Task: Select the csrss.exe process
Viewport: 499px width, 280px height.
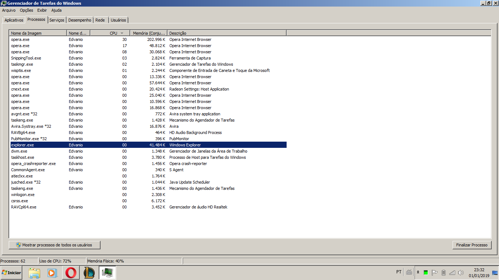Action: click(148, 201)
